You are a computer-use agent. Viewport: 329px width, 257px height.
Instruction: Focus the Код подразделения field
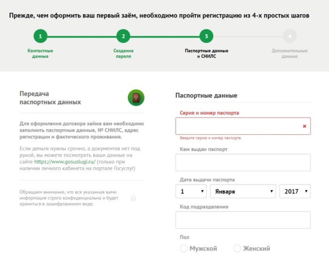(x=243, y=220)
